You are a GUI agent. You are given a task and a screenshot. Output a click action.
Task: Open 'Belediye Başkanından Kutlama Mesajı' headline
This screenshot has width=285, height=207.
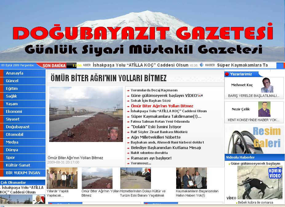pos(166,148)
